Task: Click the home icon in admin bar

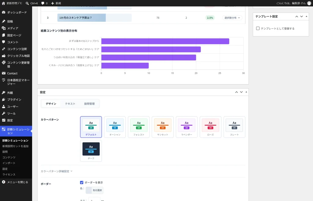Action: 3,3
